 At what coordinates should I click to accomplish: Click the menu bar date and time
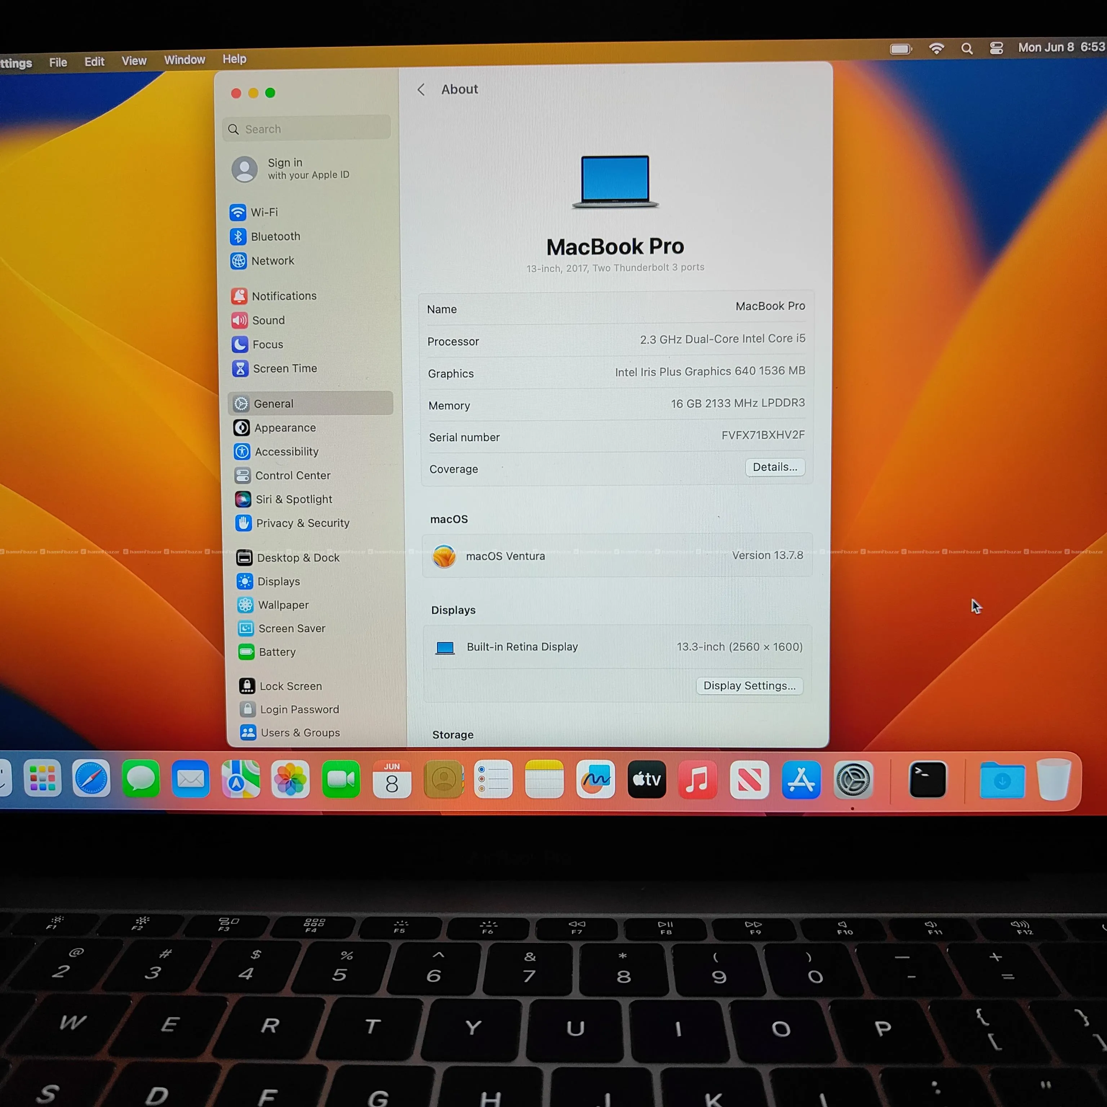pos(1062,47)
